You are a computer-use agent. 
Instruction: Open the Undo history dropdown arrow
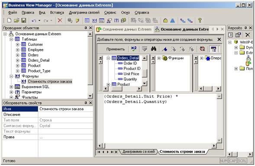(x=39, y=21)
